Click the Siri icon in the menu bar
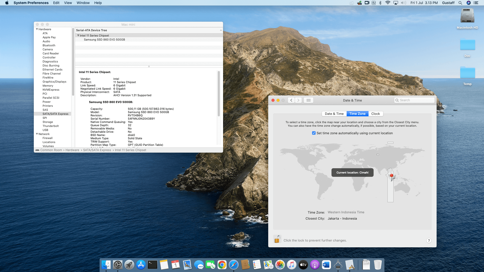484x272 pixels. (469, 3)
